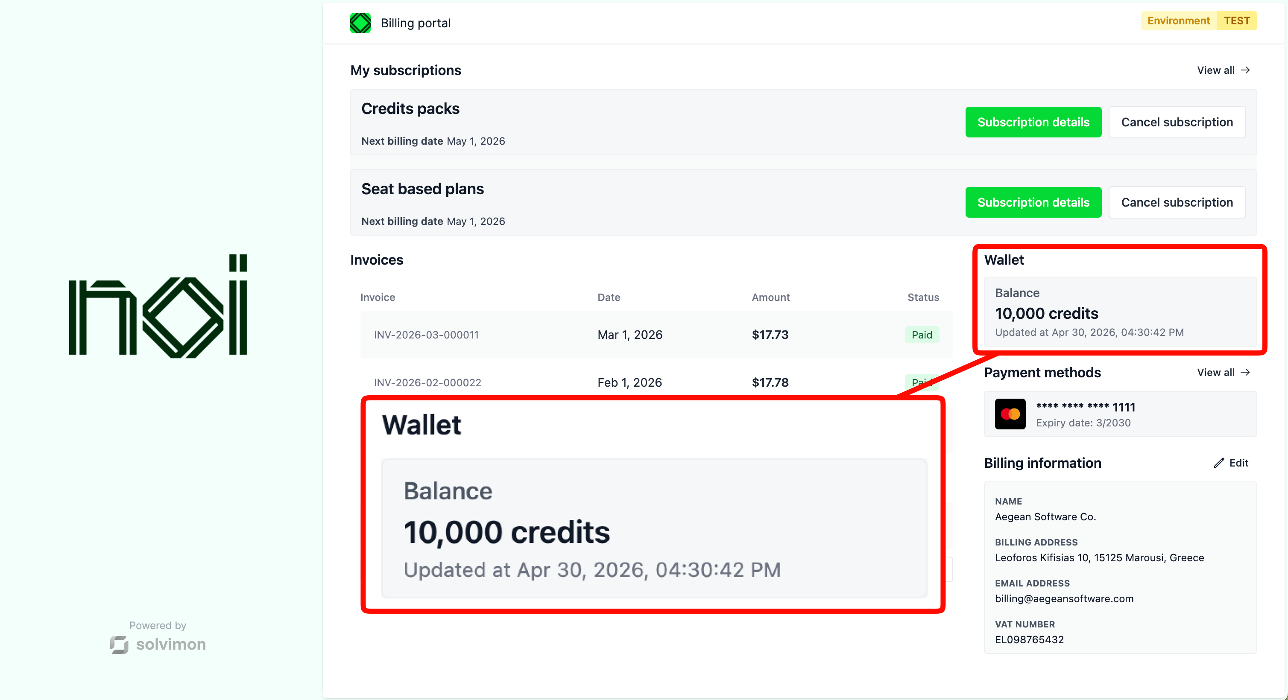Click the arrow next to Payment methods View all

pos(1245,372)
